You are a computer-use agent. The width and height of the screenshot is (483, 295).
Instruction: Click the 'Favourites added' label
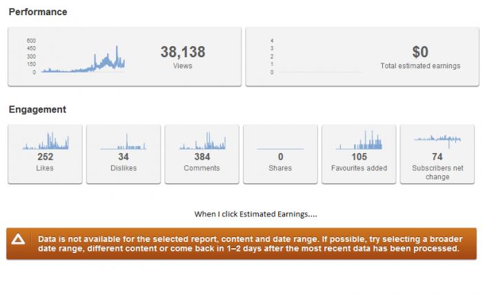point(359,168)
